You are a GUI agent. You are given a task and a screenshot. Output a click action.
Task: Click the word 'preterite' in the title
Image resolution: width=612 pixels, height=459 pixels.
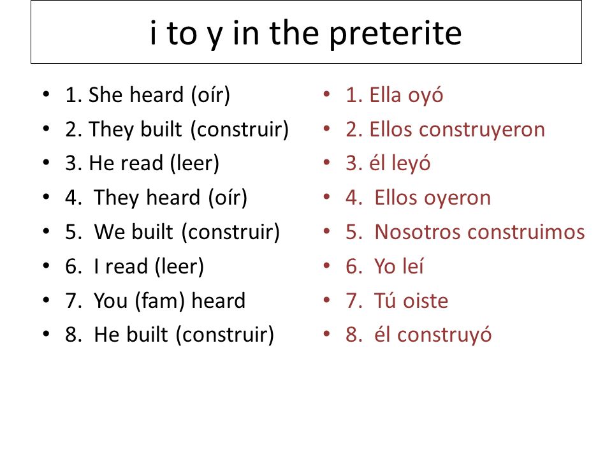396,34
